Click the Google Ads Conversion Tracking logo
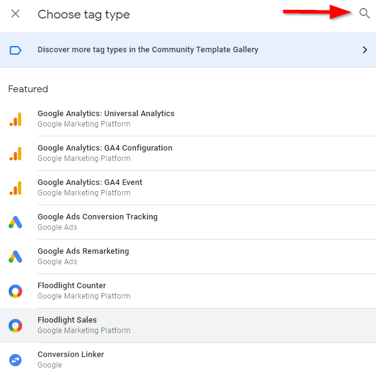This screenshot has height=373, width=376. tap(15, 222)
